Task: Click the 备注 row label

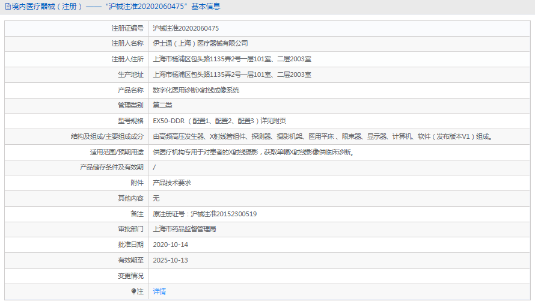Action: point(137,214)
